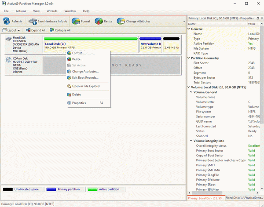The height and width of the screenshot is (207, 264).
Task: Collapse the Partition Geometry section
Action: point(189,58)
